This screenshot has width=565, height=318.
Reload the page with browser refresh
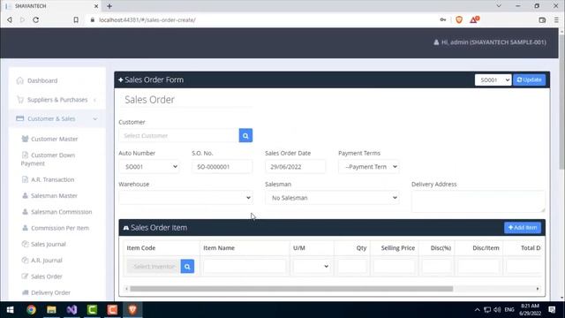coord(35,19)
